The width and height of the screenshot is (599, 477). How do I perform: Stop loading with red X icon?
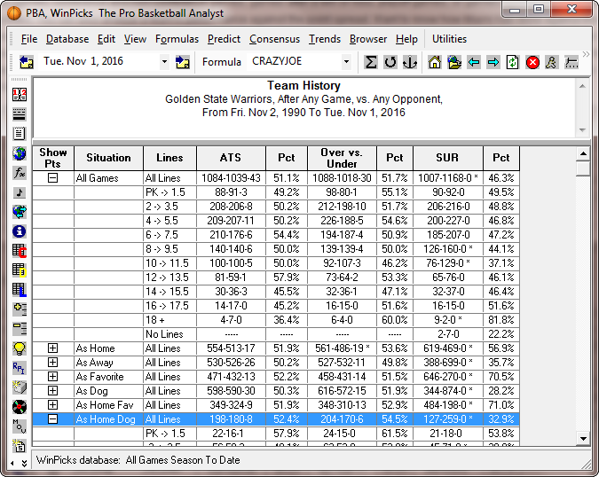click(532, 62)
